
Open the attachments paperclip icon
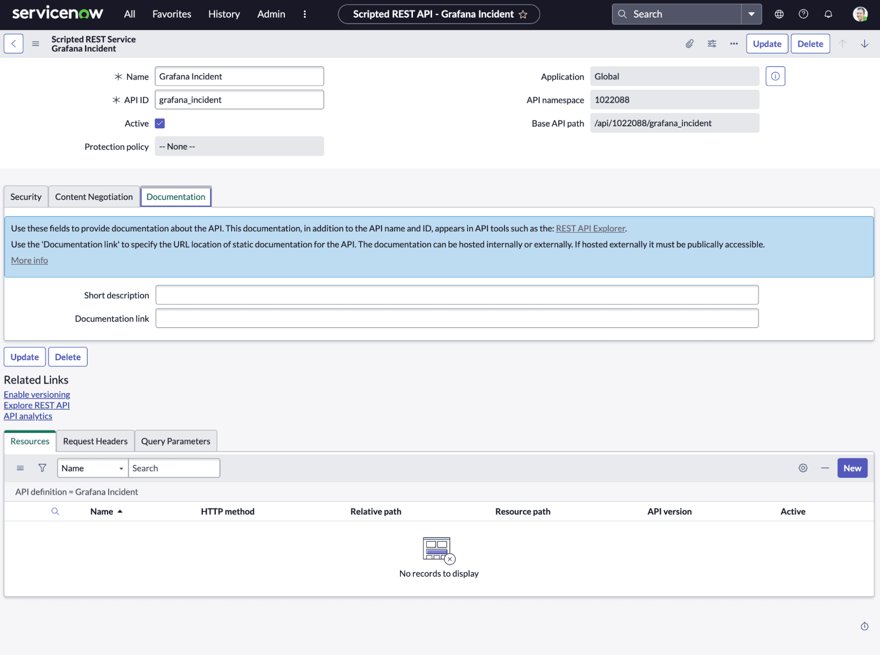tap(689, 44)
